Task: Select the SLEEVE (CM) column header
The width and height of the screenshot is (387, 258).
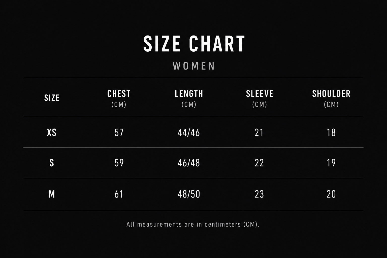Action: click(x=260, y=98)
